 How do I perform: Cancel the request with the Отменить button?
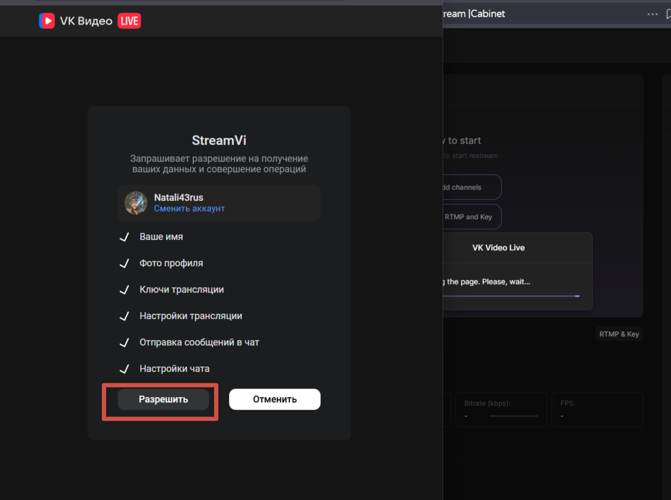click(x=275, y=399)
